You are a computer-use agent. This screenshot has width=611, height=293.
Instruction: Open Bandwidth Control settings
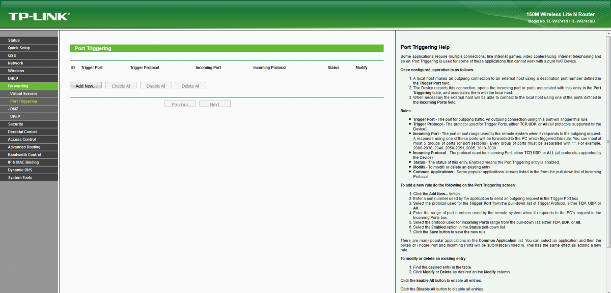(29, 154)
